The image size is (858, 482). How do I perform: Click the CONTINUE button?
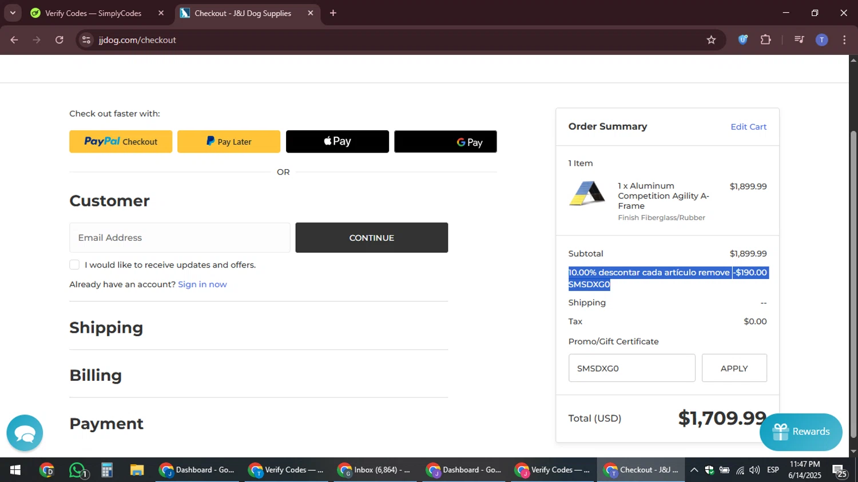click(x=372, y=237)
